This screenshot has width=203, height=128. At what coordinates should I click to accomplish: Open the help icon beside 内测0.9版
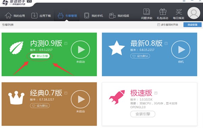[66, 43]
